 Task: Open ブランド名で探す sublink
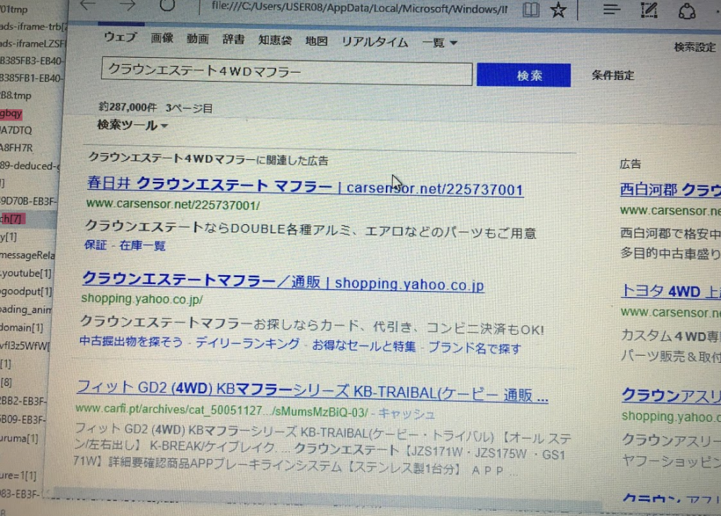(x=475, y=348)
